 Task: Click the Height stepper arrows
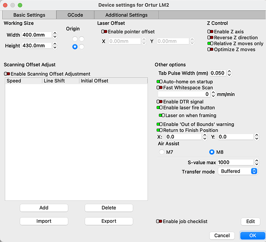coord(55,45)
